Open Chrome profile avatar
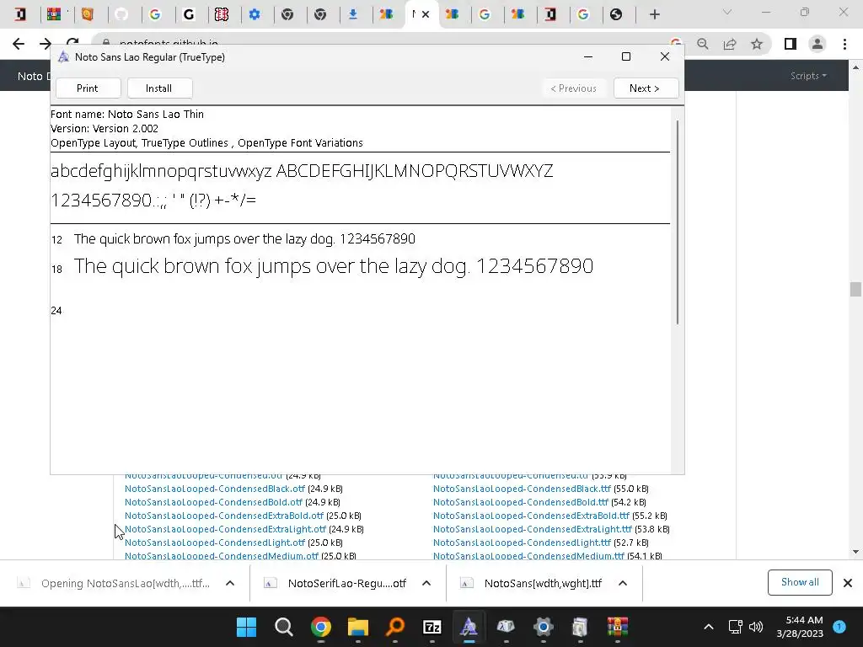Screen dimensions: 863x647 (x=817, y=44)
